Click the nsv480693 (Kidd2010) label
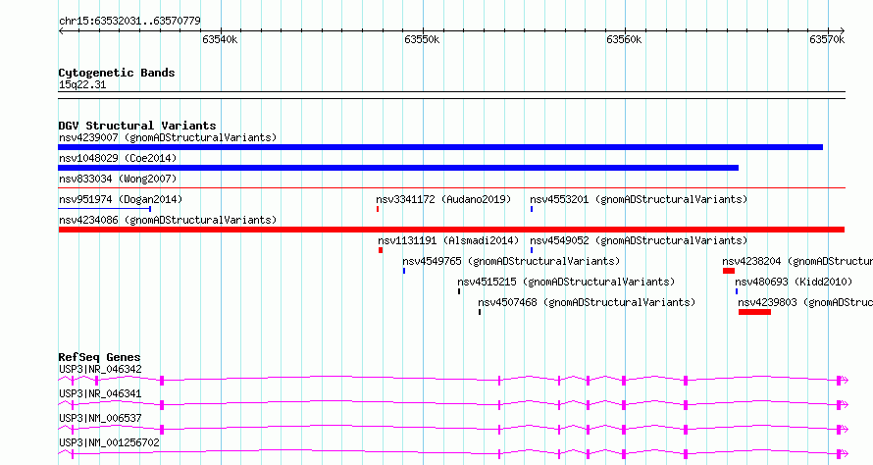 pos(794,282)
